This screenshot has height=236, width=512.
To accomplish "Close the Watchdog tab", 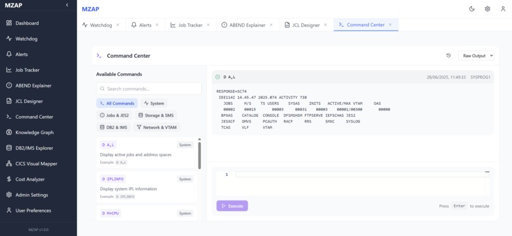I will coord(118,25).
